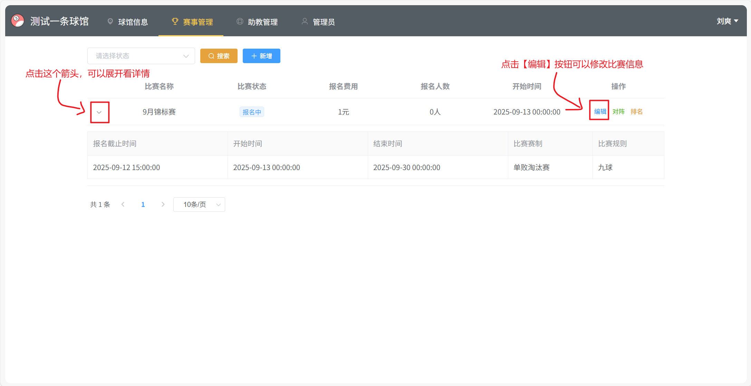Click the 编辑 link for 9月锦标赛
The image size is (751, 386).
[x=600, y=112]
